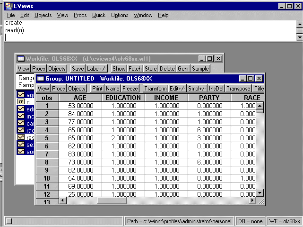Viewport: 303px width, 227px height.
Task: Open View dropdown in Workfile window
Action: pos(24,69)
